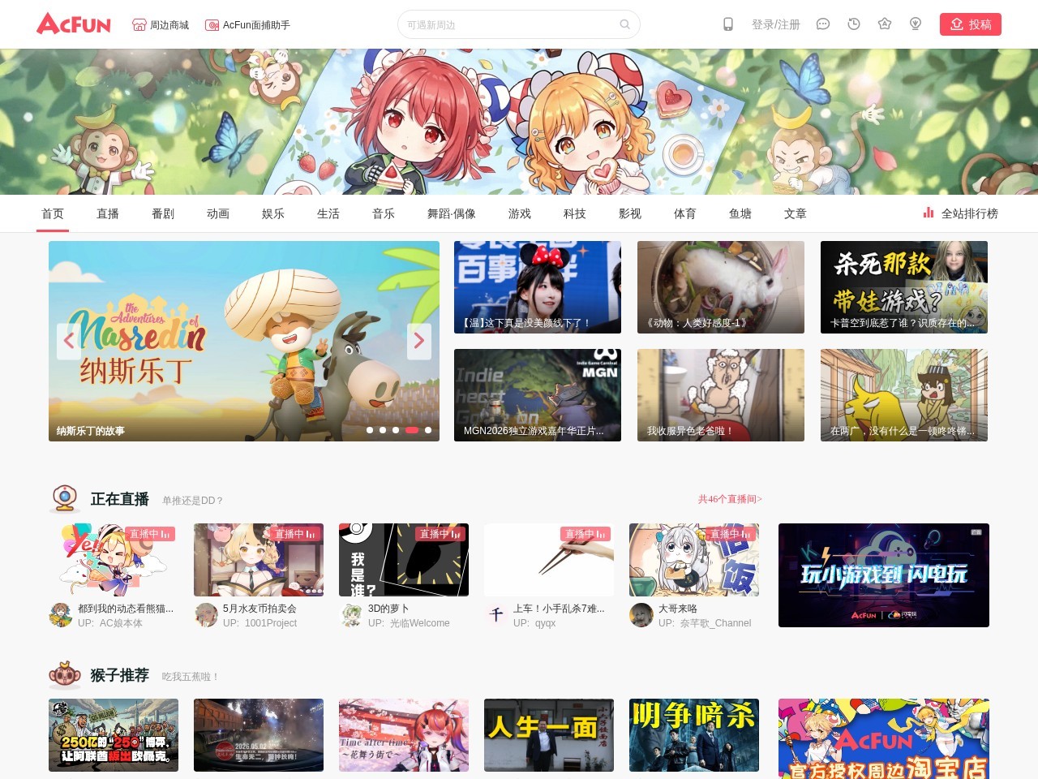Open the favorites star icon
Viewport: 1038px width, 779px height.
885,24
